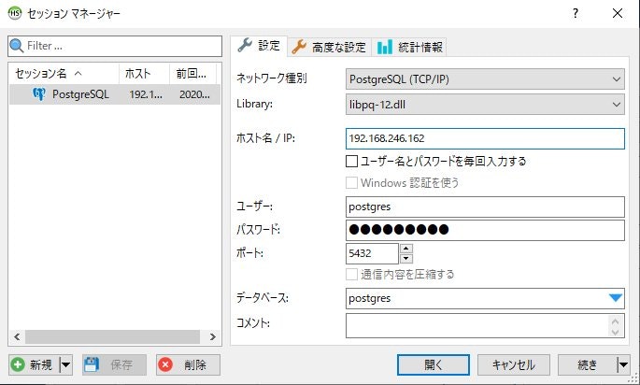Click the 続き button
The width and height of the screenshot is (640, 385).
click(x=588, y=364)
